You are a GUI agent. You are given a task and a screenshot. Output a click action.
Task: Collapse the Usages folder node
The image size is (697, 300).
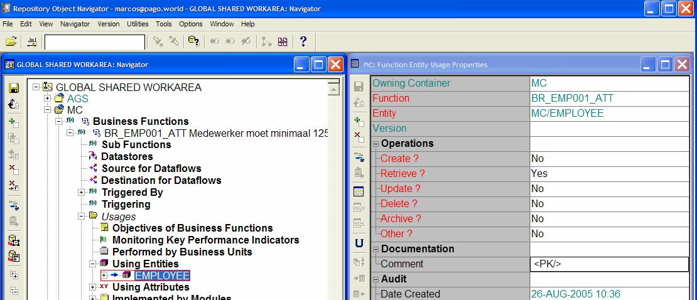82,217
